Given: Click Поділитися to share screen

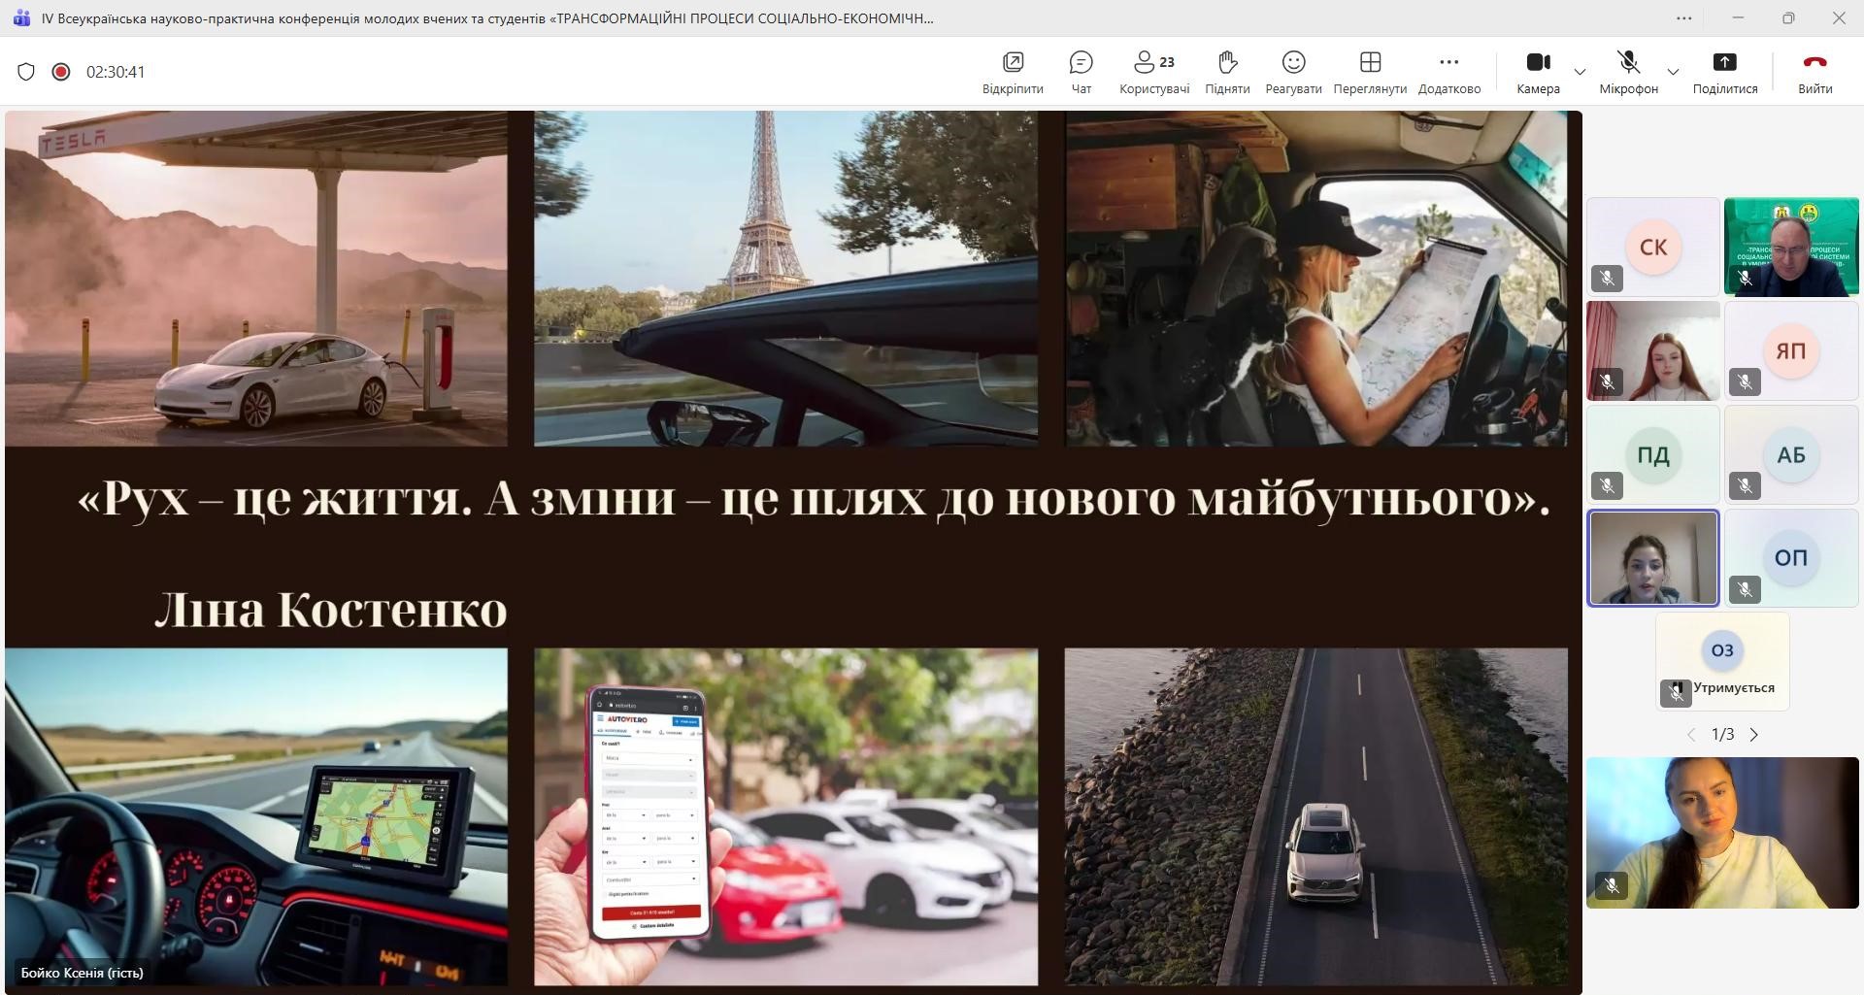Looking at the screenshot, I should [x=1724, y=72].
